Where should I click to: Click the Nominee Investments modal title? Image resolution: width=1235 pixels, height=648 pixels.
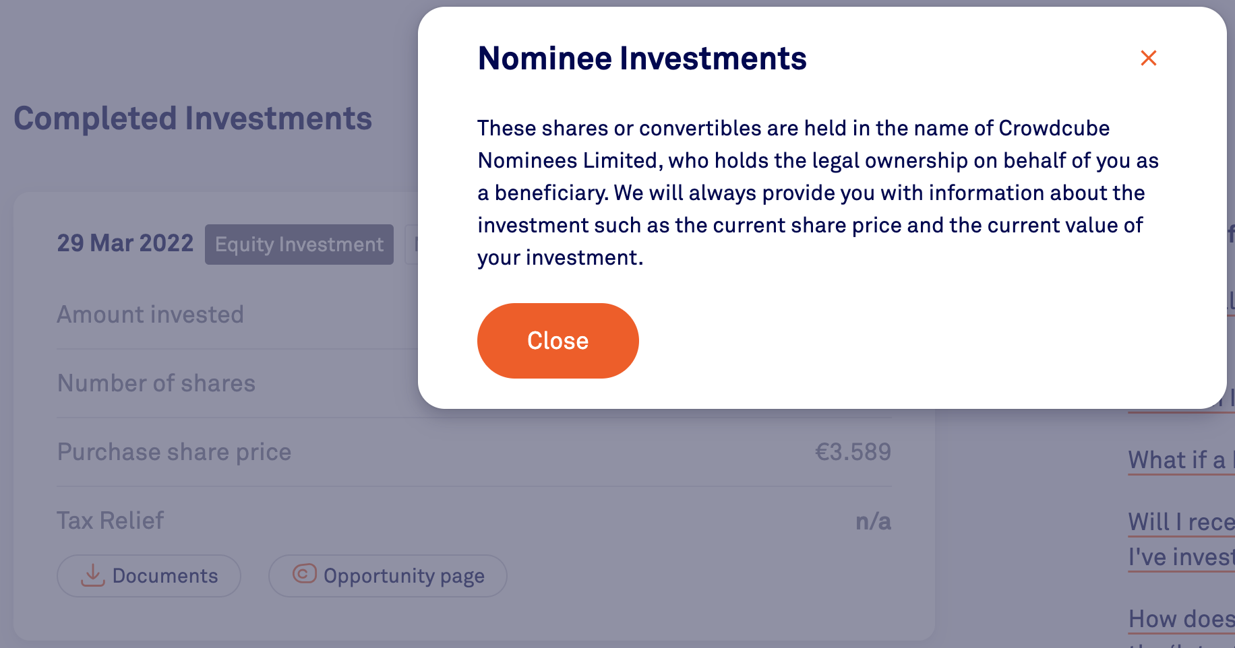click(x=642, y=59)
